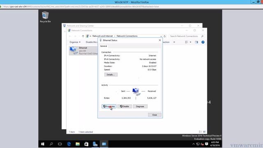The height and width of the screenshot is (148, 263).
Task: Open the Organize dropdown menu
Action: (75, 42)
